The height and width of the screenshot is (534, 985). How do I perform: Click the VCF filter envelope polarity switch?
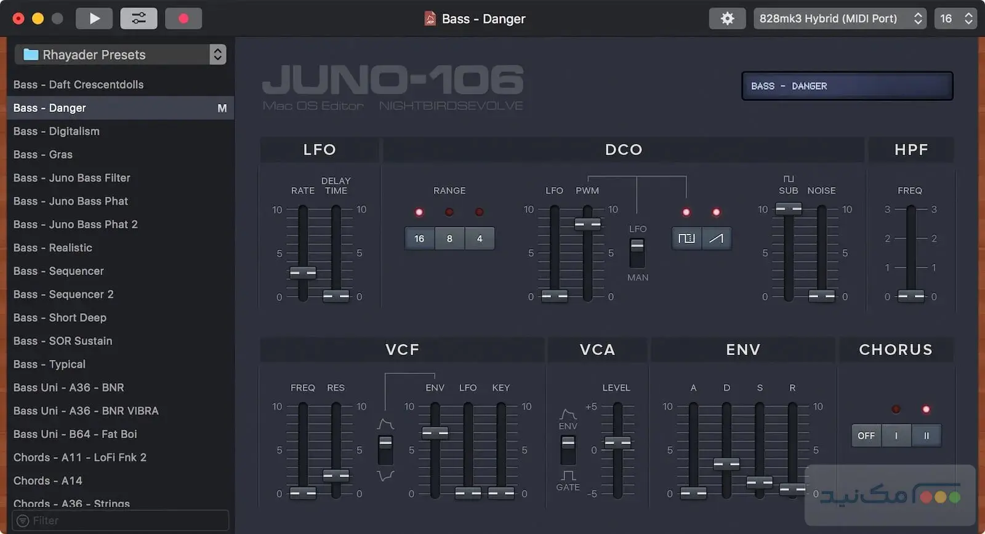[385, 450]
